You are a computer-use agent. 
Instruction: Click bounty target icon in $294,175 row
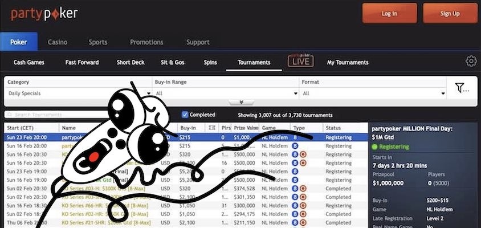point(303,214)
